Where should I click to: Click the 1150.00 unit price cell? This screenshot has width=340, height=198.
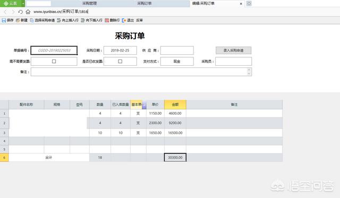click(x=155, y=113)
